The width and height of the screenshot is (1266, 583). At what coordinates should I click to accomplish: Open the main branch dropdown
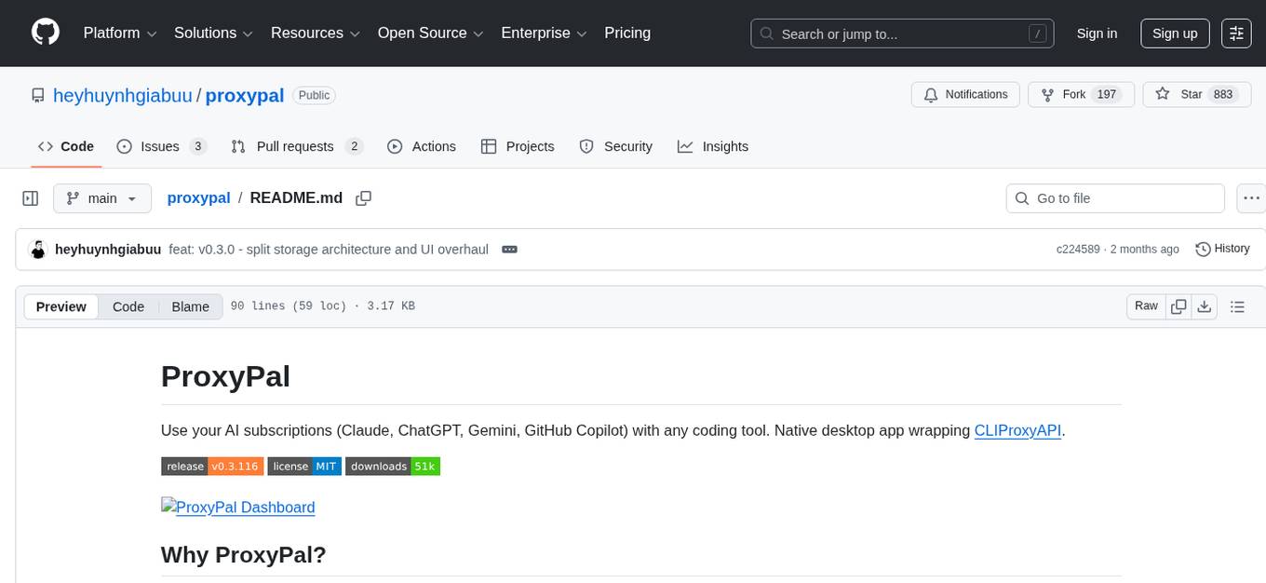[101, 197]
